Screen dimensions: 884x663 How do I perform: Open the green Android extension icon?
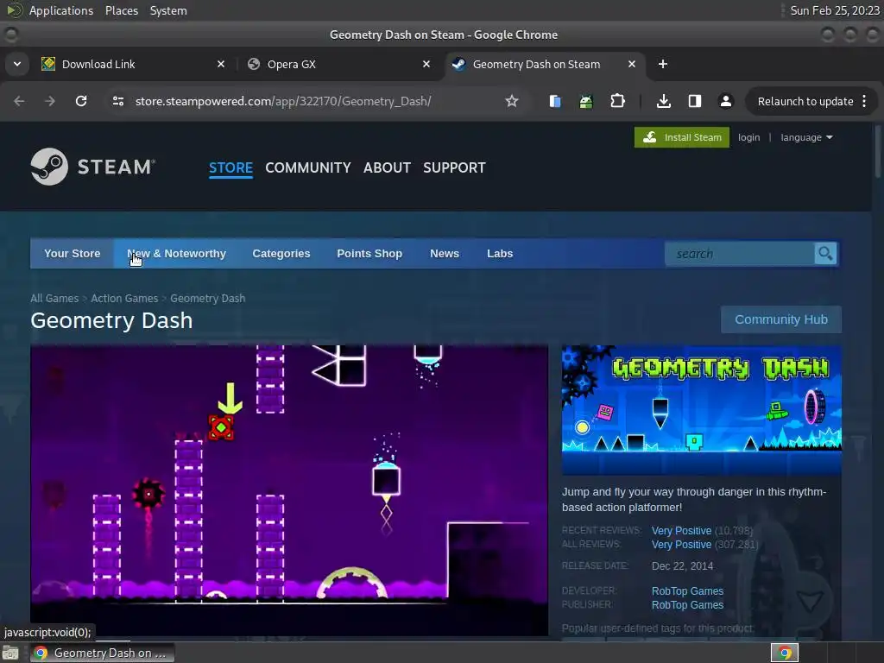586,102
